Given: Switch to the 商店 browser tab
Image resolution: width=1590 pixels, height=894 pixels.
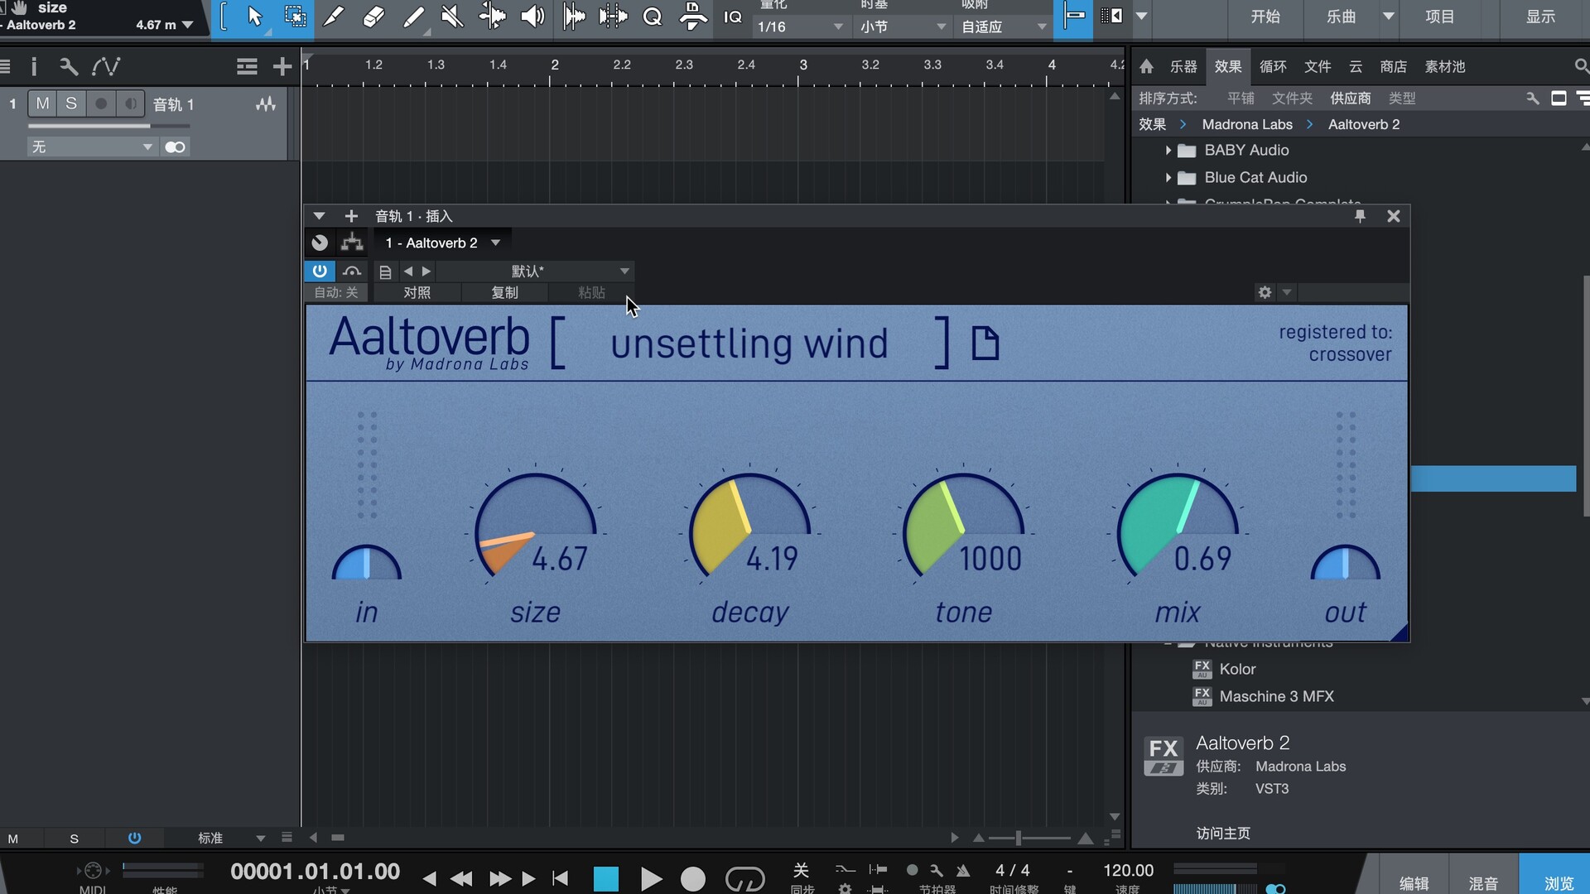Looking at the screenshot, I should (x=1394, y=66).
